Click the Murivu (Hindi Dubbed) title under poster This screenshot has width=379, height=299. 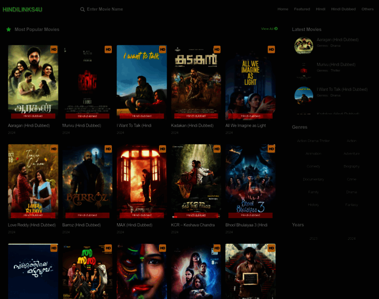pyautogui.click(x=82, y=126)
